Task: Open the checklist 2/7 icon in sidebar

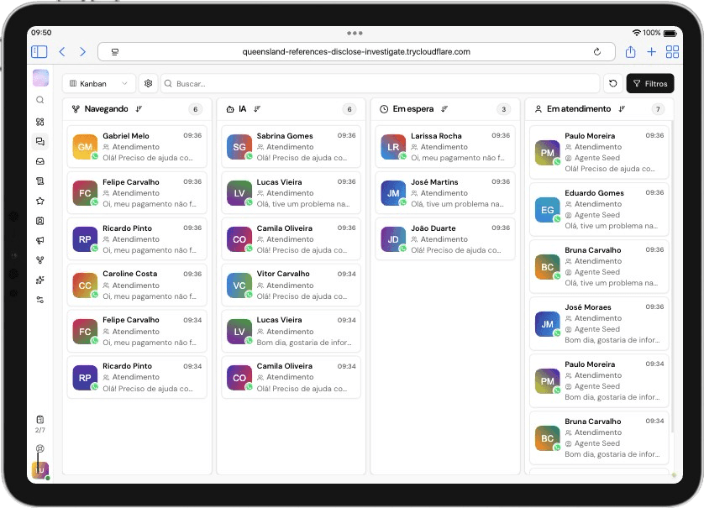Action: coord(39,419)
